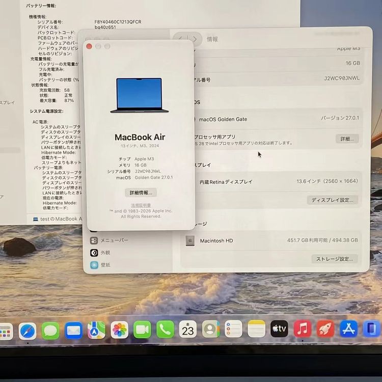Open iPhone Mirroring at the Dock's edge
The image size is (382, 382).
[371, 329]
